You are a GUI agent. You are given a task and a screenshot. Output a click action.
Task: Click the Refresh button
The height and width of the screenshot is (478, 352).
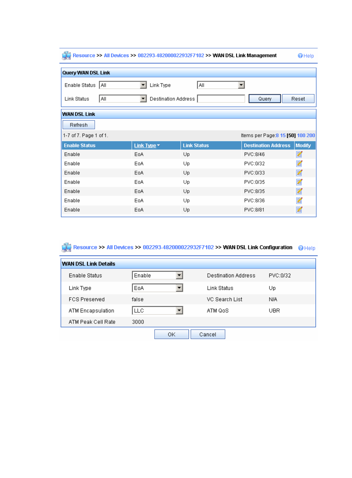click(79, 125)
